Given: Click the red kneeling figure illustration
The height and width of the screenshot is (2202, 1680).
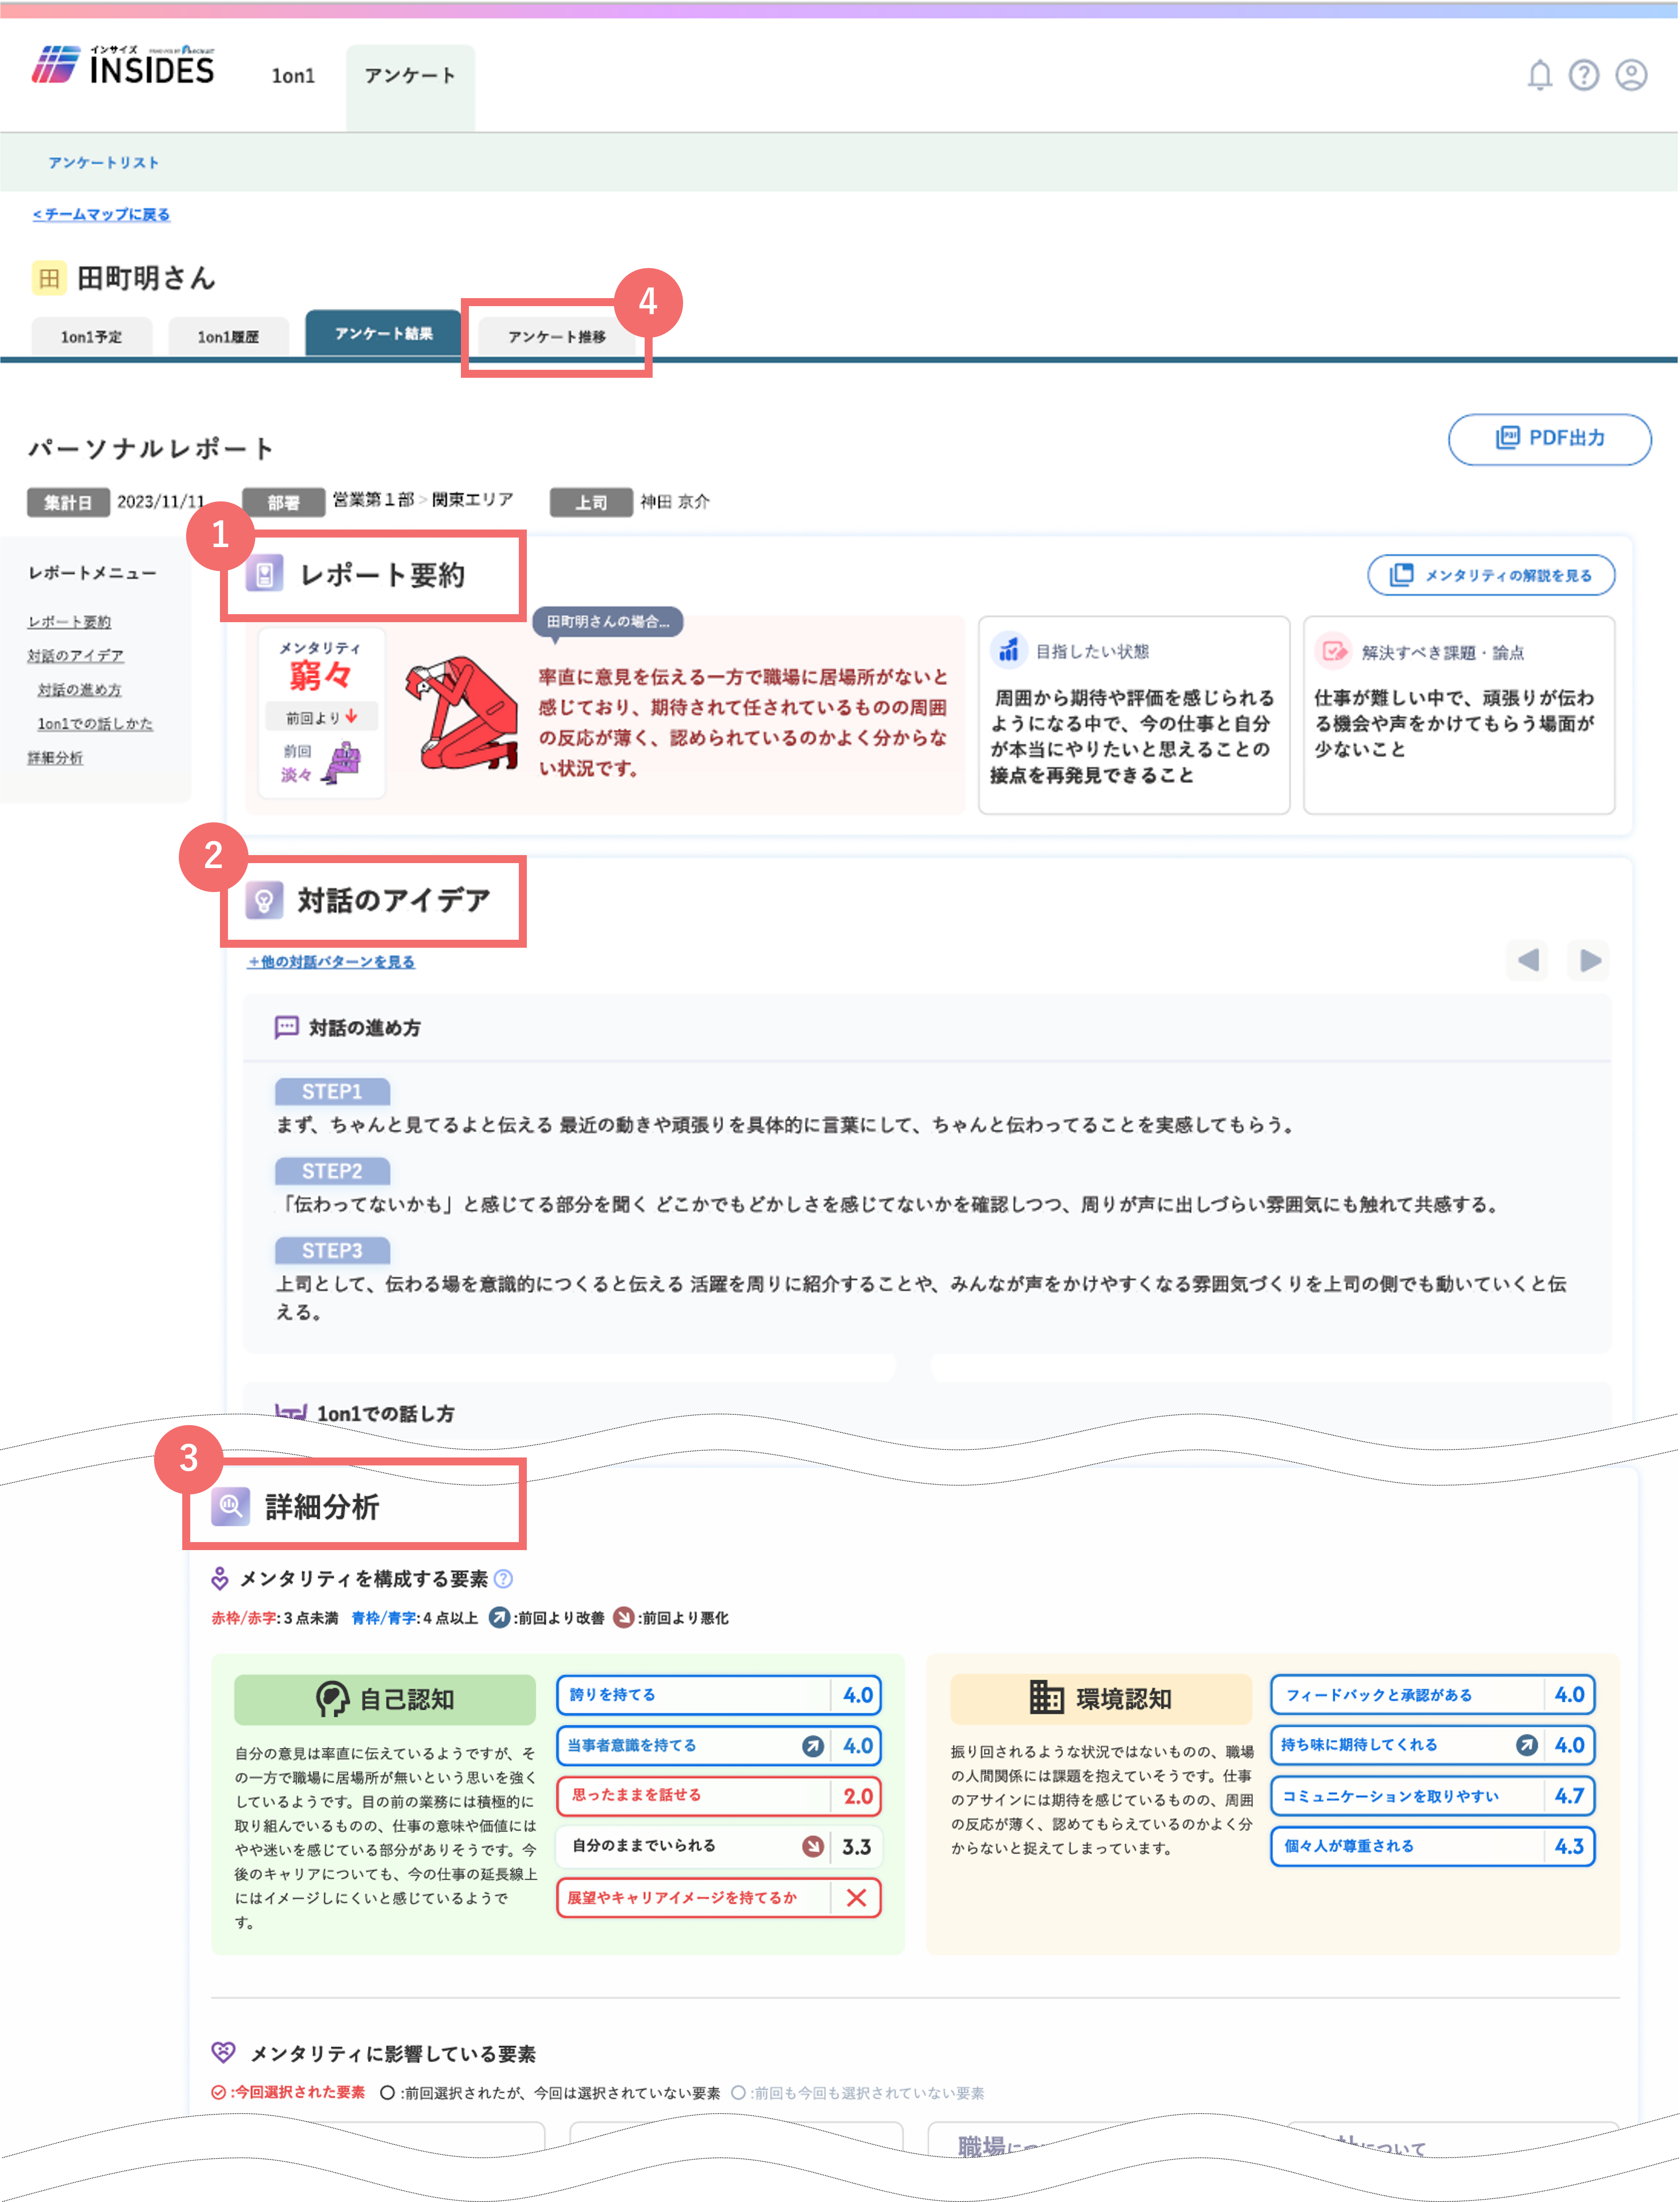Looking at the screenshot, I should pos(462,712).
